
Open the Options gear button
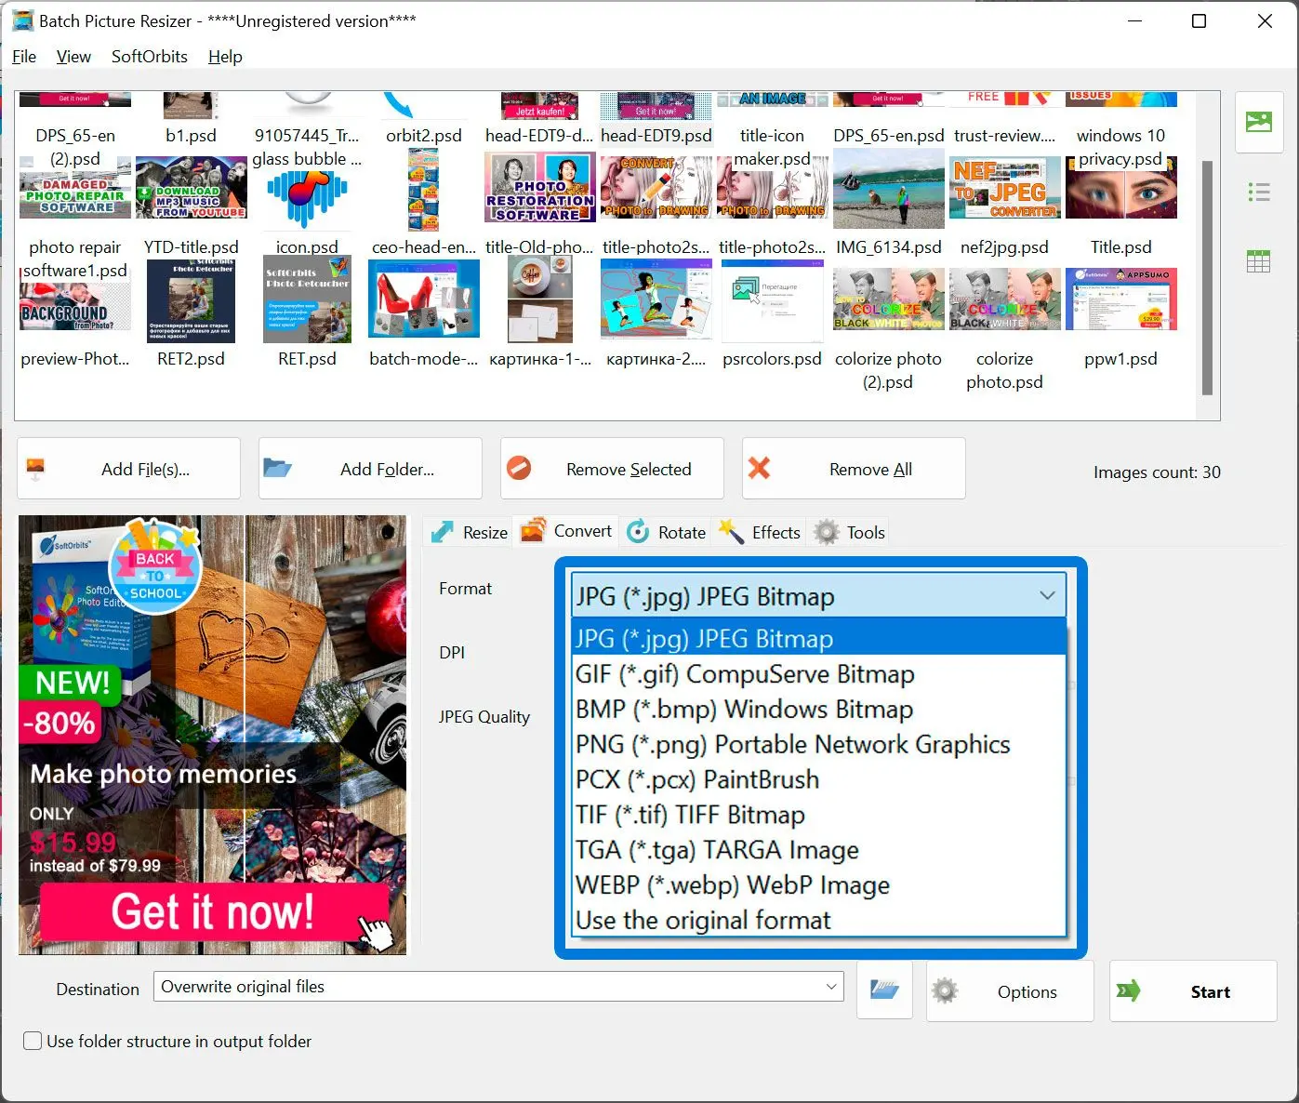(x=1010, y=991)
